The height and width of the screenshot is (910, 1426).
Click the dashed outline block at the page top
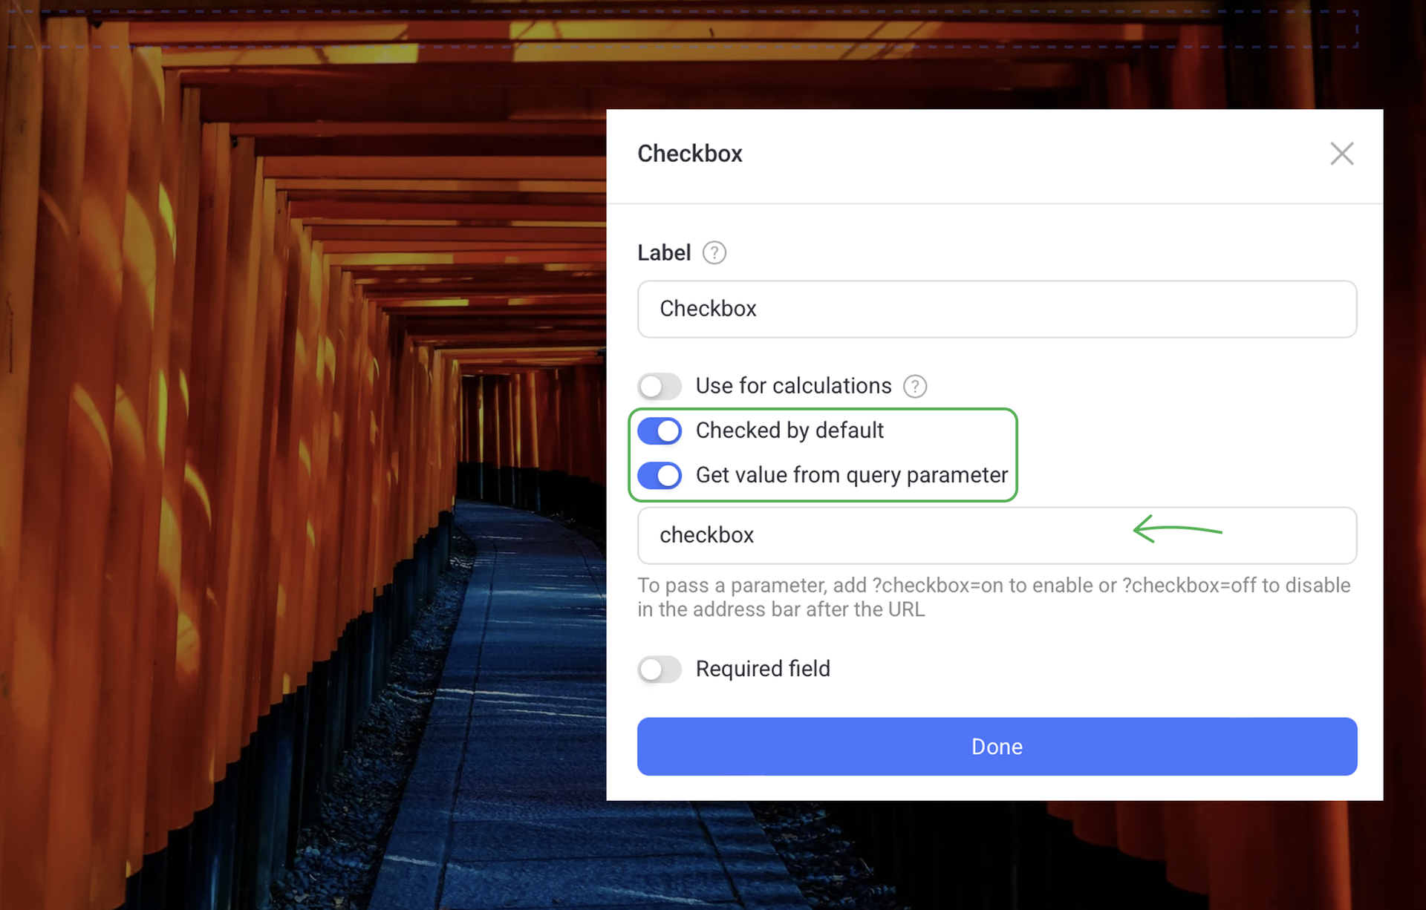coord(668,28)
